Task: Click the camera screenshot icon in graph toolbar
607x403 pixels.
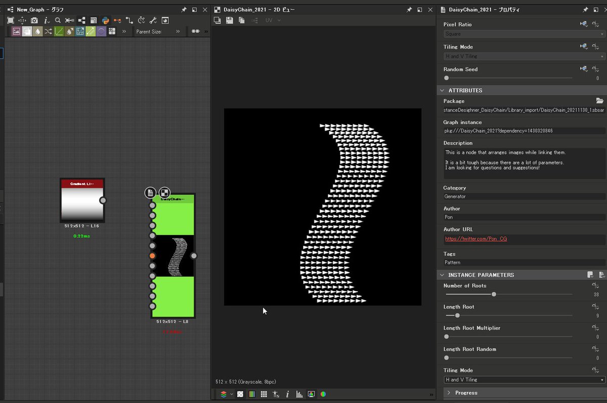Action: coord(34,20)
